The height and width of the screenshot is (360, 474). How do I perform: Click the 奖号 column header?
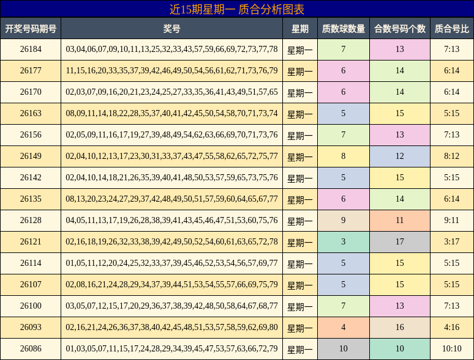[171, 28]
